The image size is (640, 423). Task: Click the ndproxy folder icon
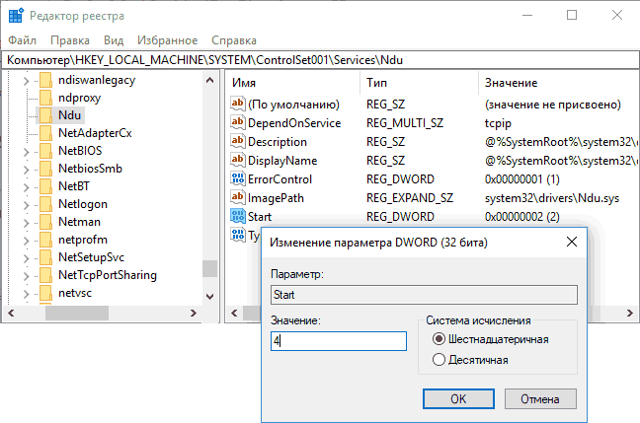pos(45,98)
